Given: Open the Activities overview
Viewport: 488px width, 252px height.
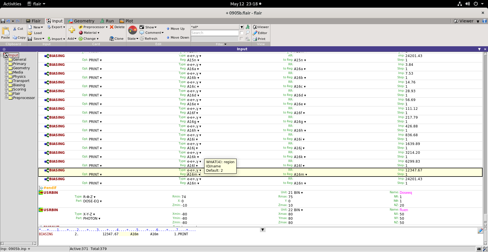Looking at the screenshot, I should (12, 4).
